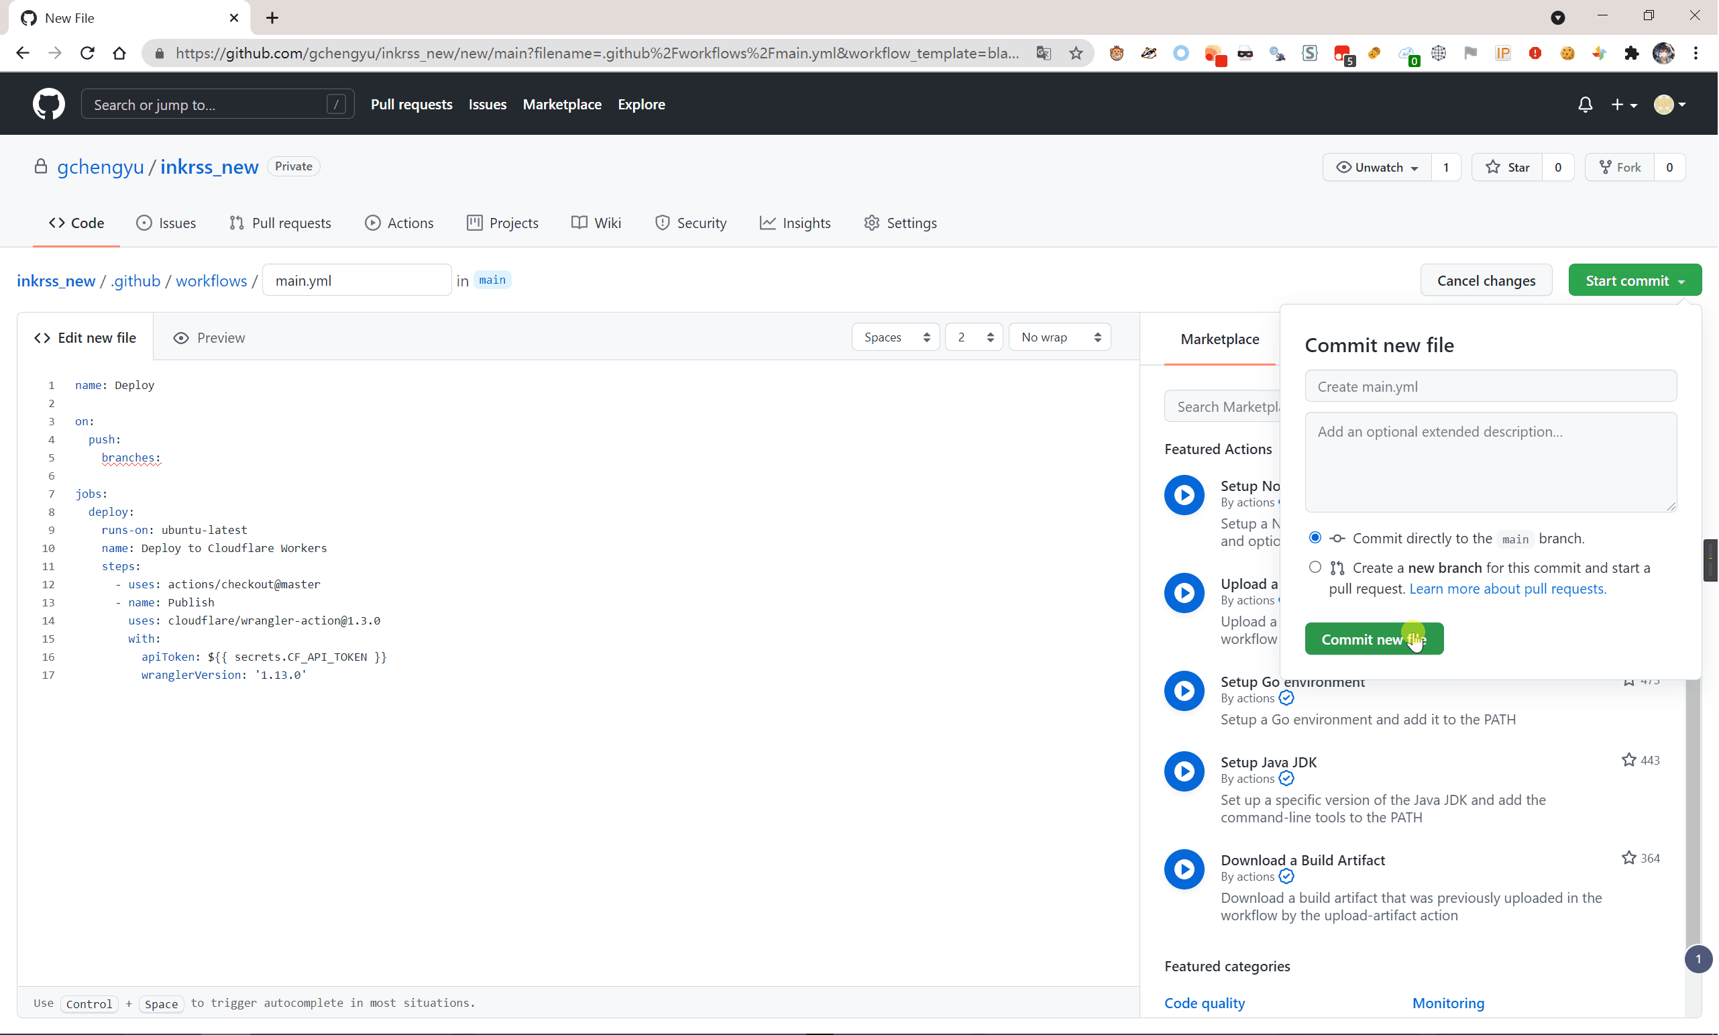Open the Actions repository tab
Image resolution: width=1719 pixels, height=1035 pixels.
click(399, 223)
